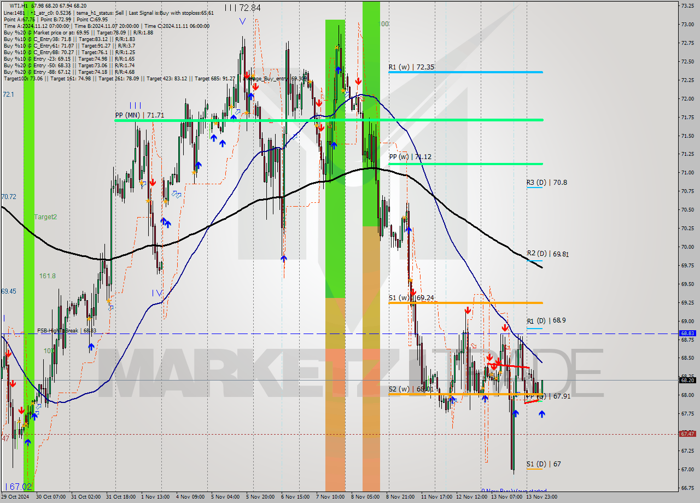This screenshot has width=700, height=503.
Task: Click the 8 Nov 21:00 time label
Action: 401,497
